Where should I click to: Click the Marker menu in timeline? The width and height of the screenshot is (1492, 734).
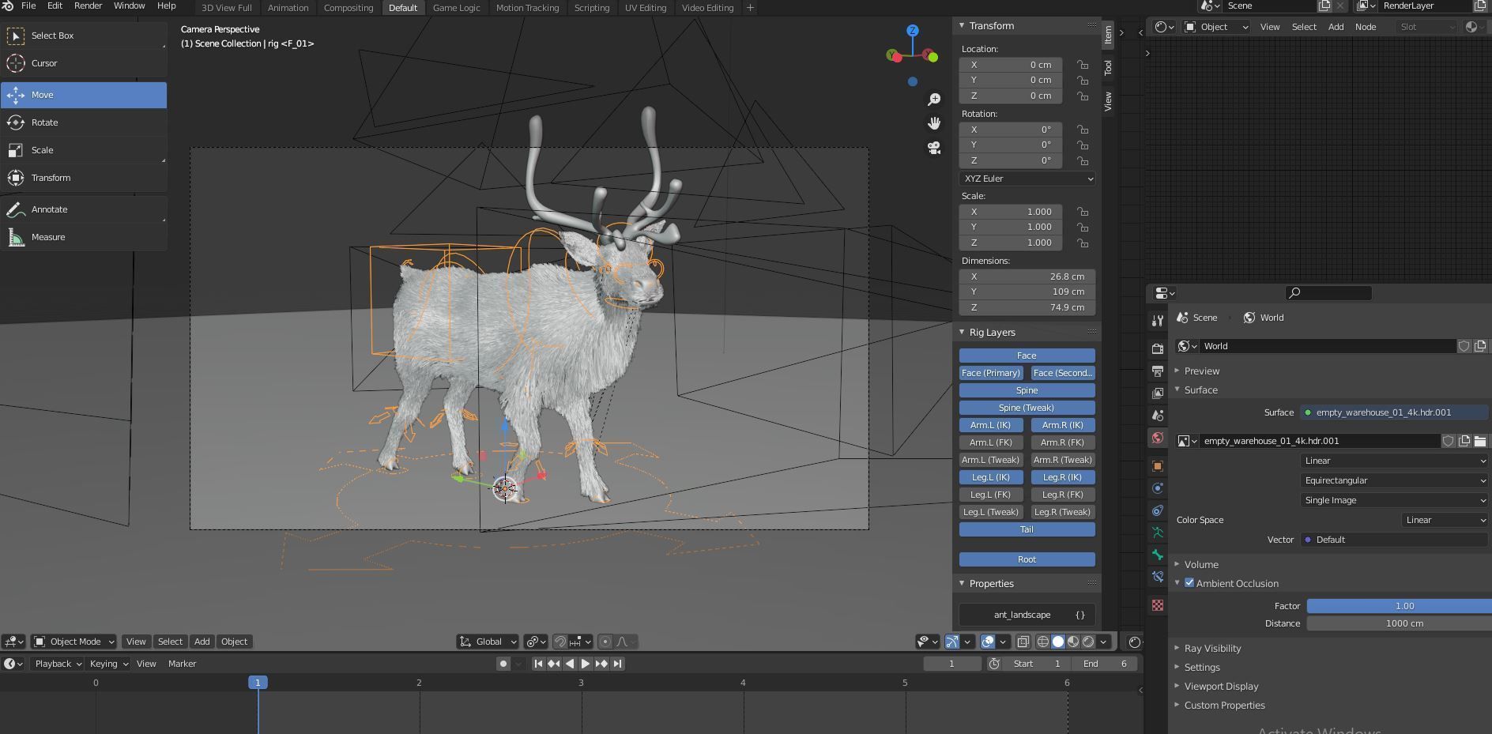point(182,664)
